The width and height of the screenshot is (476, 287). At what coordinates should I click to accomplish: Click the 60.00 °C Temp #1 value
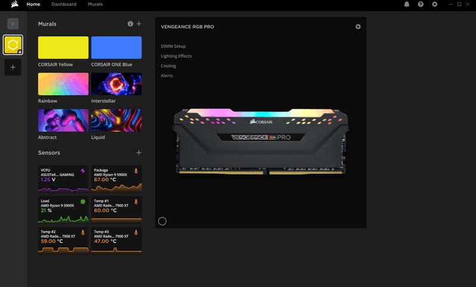105,210
